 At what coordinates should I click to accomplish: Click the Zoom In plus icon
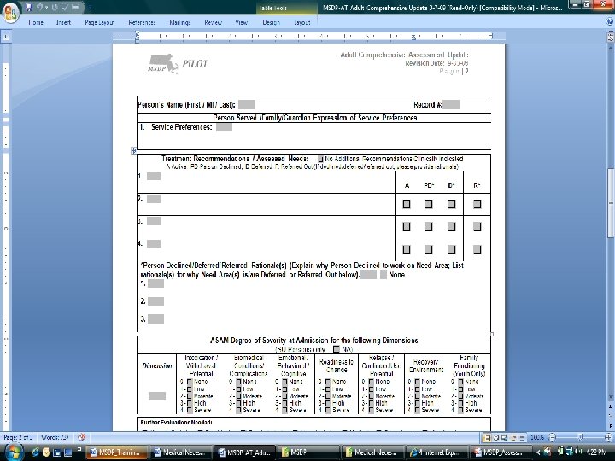pyautogui.click(x=609, y=437)
